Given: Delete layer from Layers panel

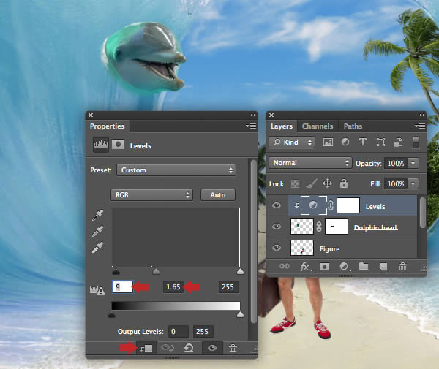Looking at the screenshot, I should [402, 267].
